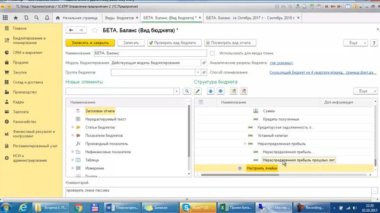Close the БЕТА. Баланс за Октябрь 2017 tab
Viewport: 380px width, 213px height.
click(x=298, y=18)
